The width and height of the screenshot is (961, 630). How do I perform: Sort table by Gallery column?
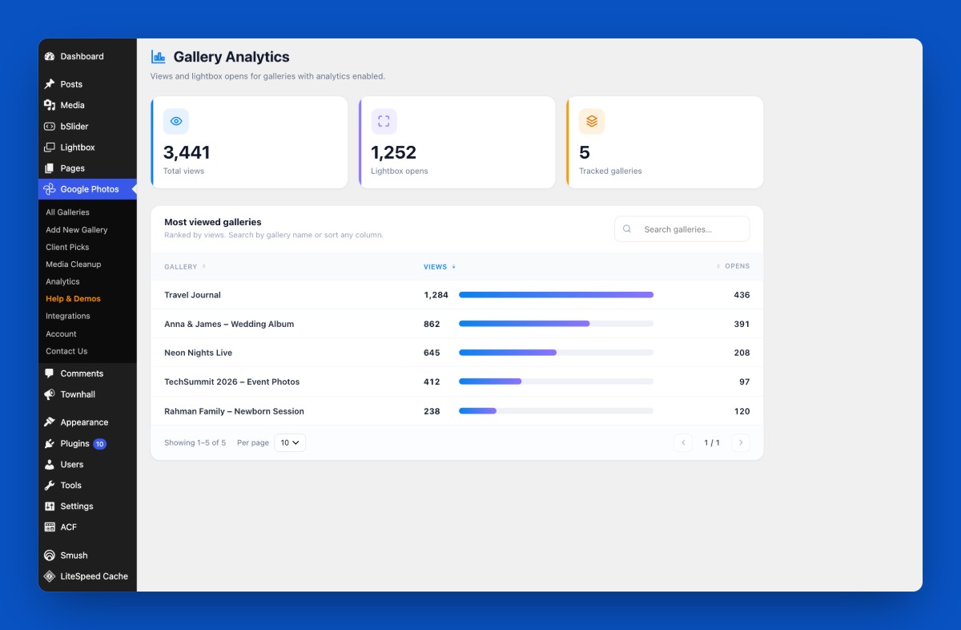pos(185,267)
